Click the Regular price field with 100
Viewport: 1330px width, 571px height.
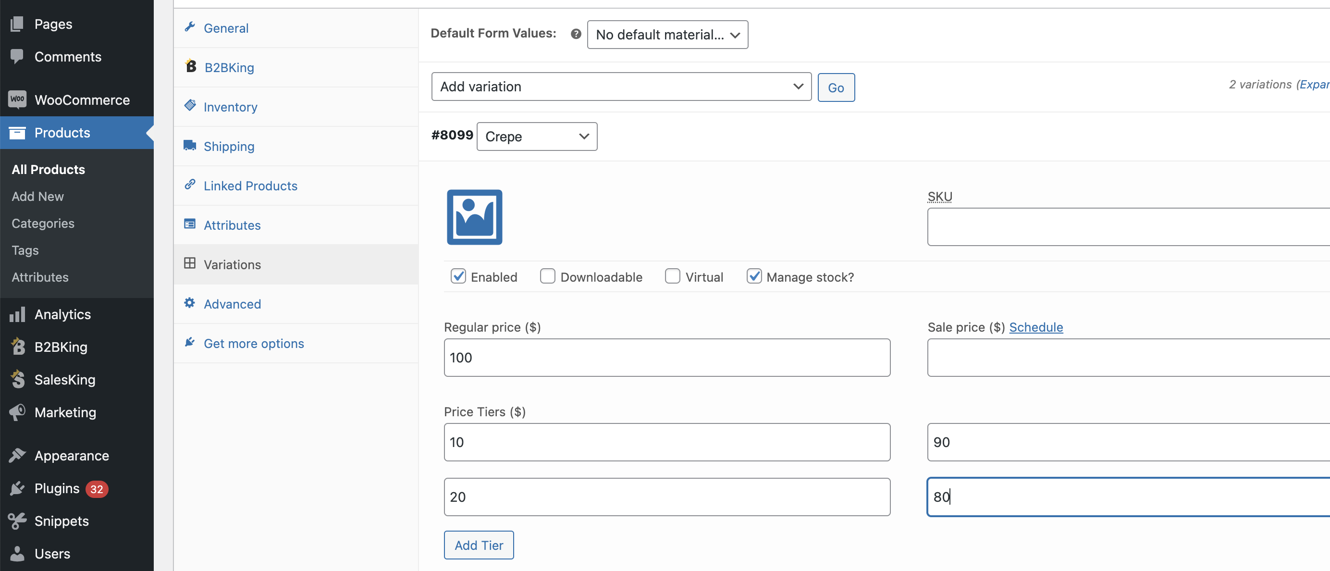pos(666,357)
